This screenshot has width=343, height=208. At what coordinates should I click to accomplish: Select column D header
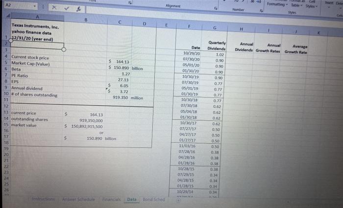coord(145,23)
